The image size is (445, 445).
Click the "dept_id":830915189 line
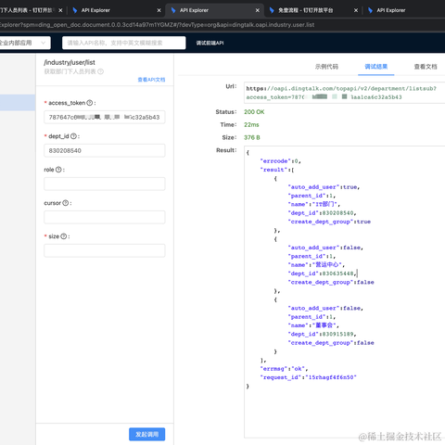tap(322, 334)
